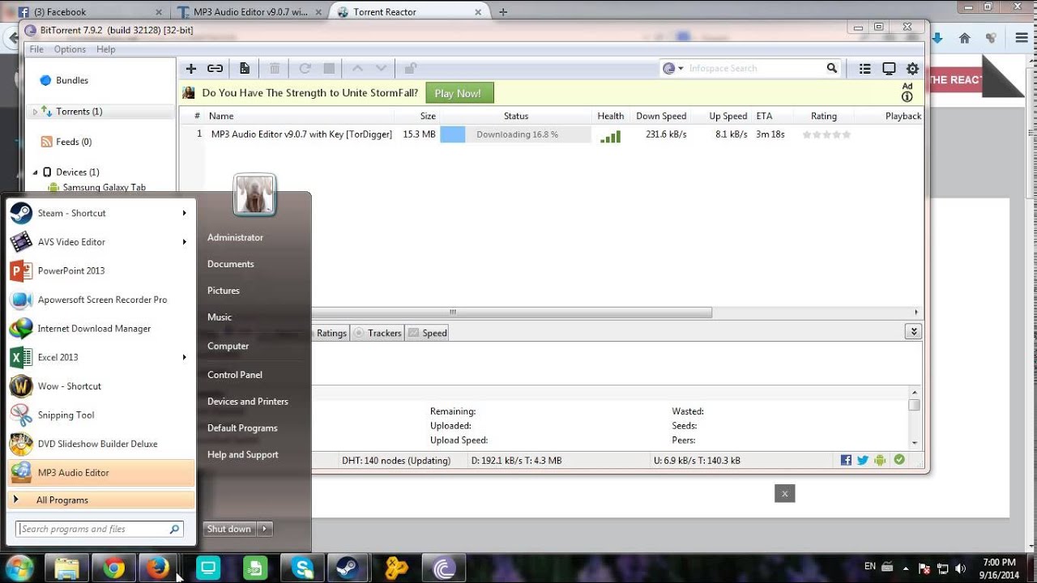
Task: Select Feeds (0) in the sidebar
Action: pos(74,142)
